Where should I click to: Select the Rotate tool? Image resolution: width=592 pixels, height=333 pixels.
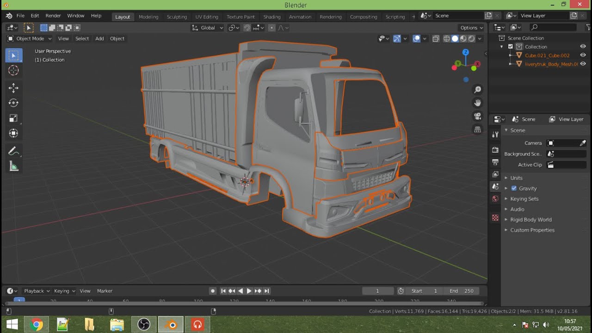13,103
